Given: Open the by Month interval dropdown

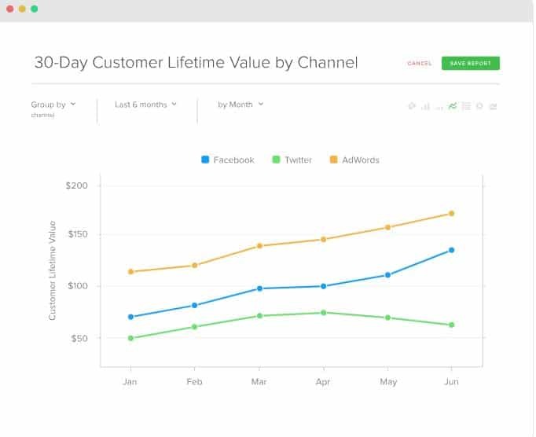Looking at the screenshot, I should tap(240, 105).
